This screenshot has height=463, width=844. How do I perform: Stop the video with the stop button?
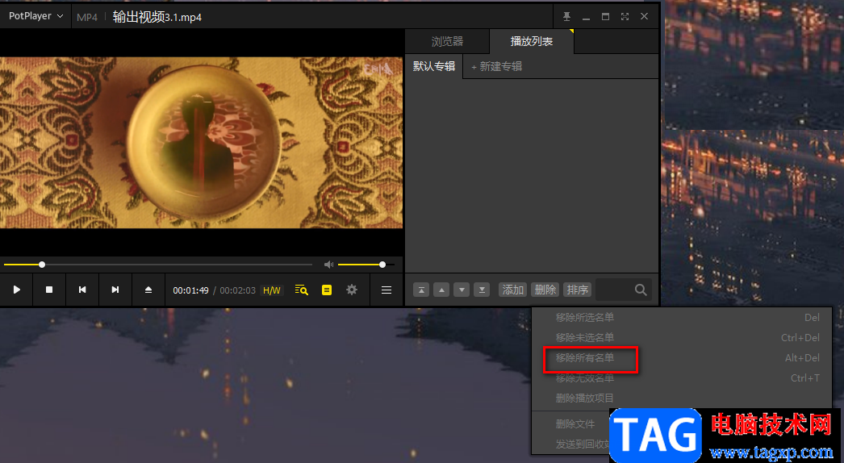49,290
